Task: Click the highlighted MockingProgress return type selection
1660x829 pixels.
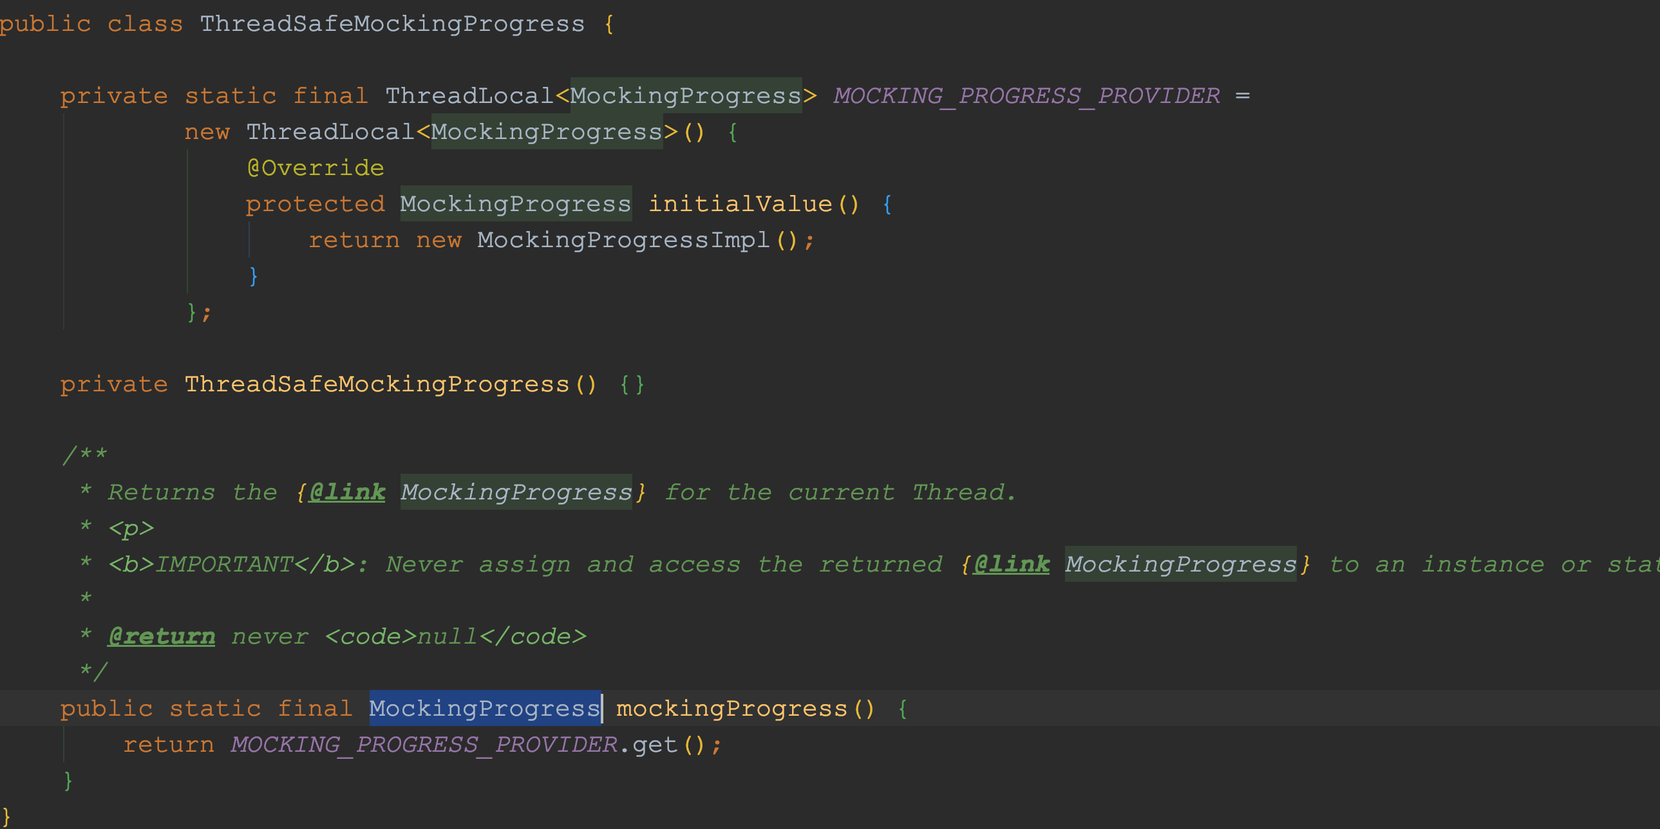Action: [484, 708]
